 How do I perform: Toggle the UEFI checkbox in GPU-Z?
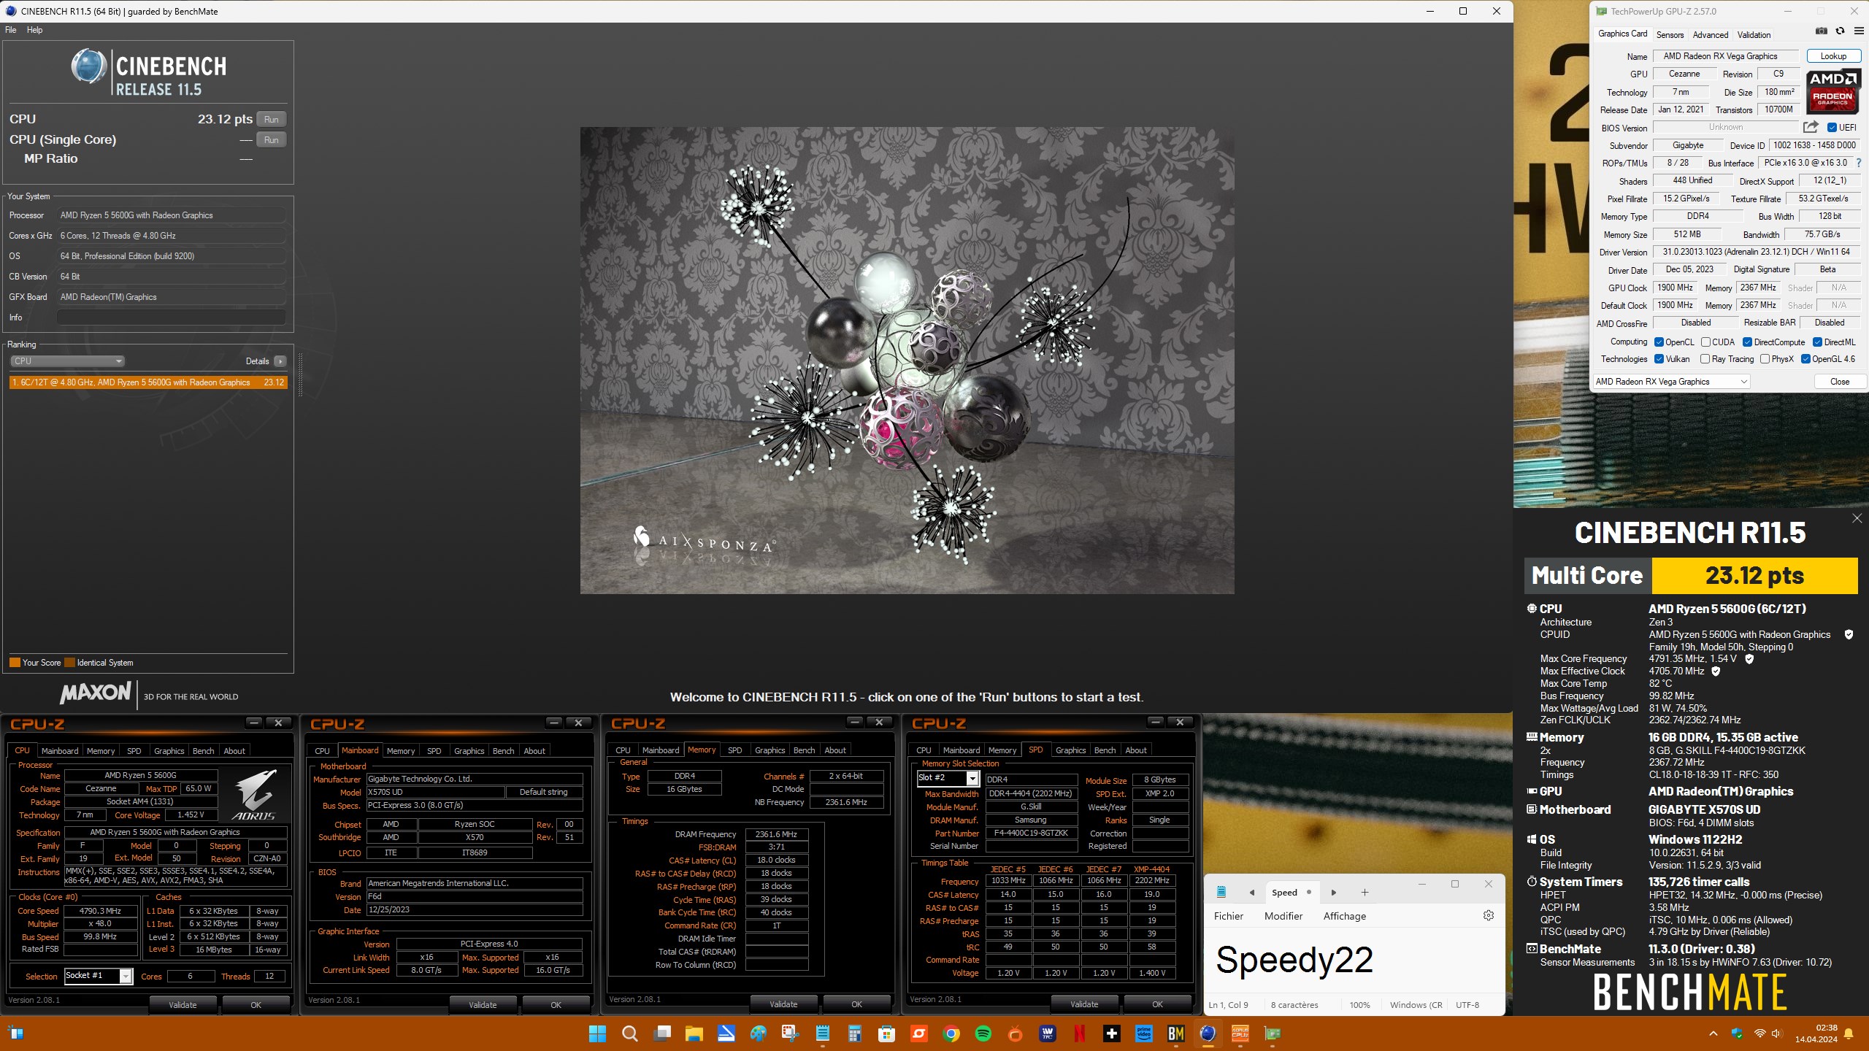tap(1832, 128)
